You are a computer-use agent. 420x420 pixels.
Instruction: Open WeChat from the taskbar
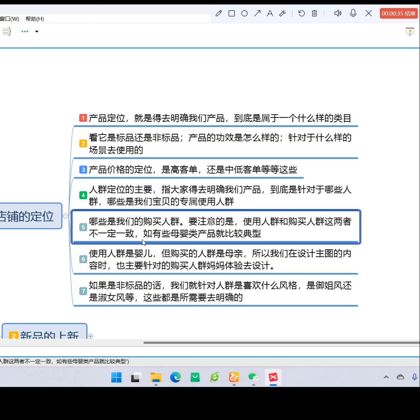click(254, 377)
